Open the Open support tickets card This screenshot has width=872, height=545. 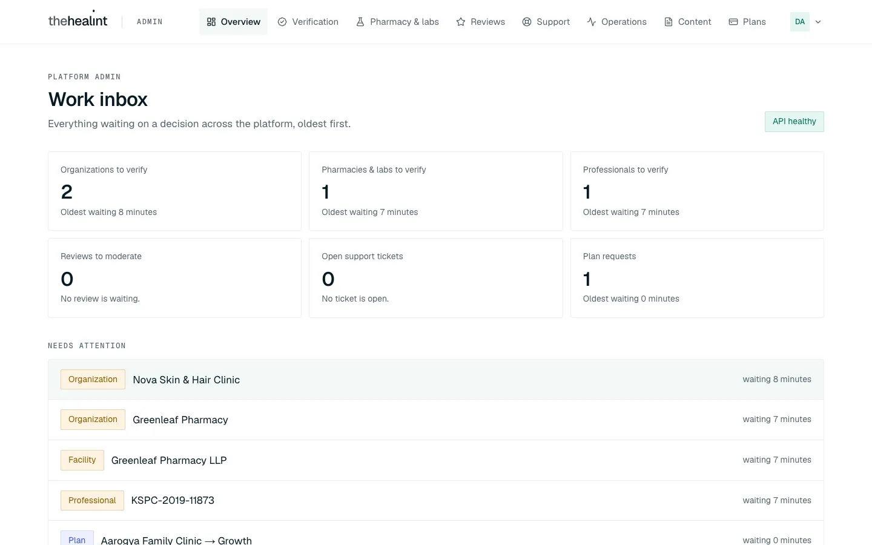(436, 278)
